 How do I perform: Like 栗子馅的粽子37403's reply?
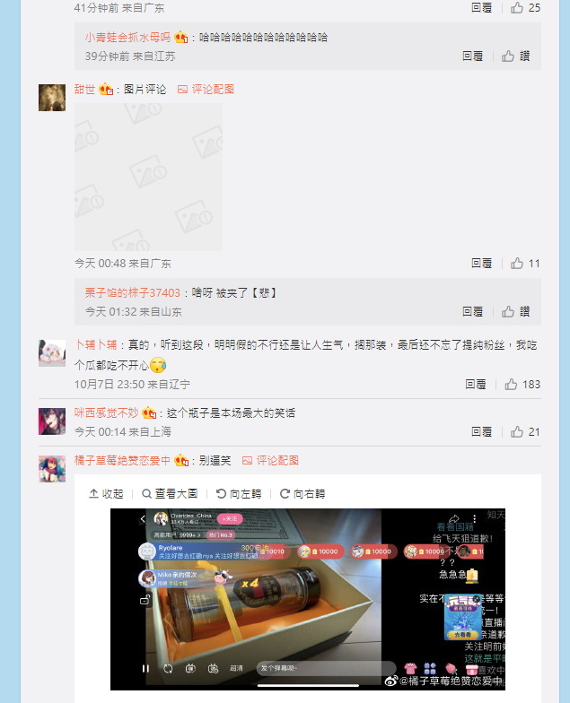tap(516, 312)
